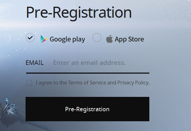
Task: Click the word "and" in the agreement line
Action: click(112, 83)
